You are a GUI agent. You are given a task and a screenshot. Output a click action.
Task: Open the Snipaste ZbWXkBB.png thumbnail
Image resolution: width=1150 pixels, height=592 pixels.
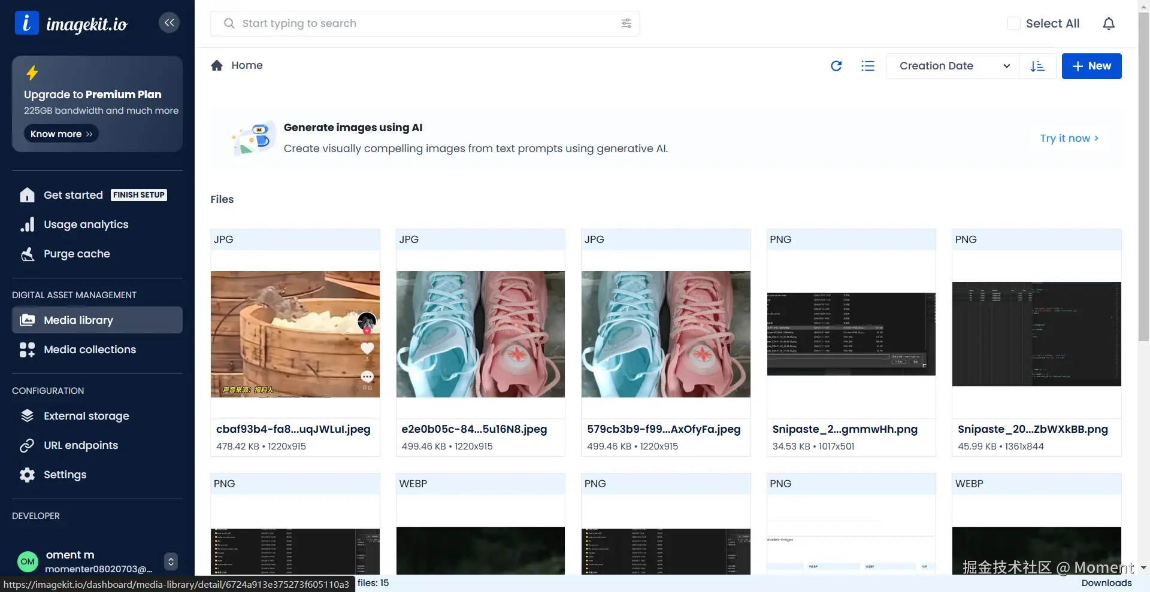click(x=1037, y=334)
